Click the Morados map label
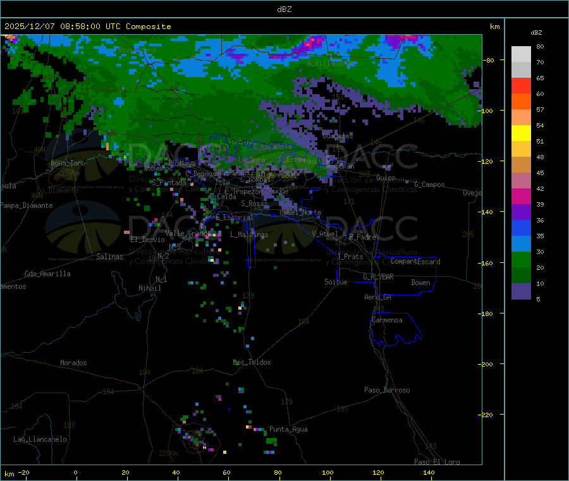 click(x=73, y=363)
